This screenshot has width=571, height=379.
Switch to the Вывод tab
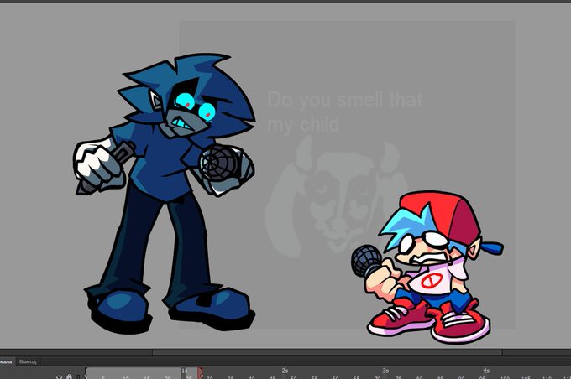click(x=28, y=361)
